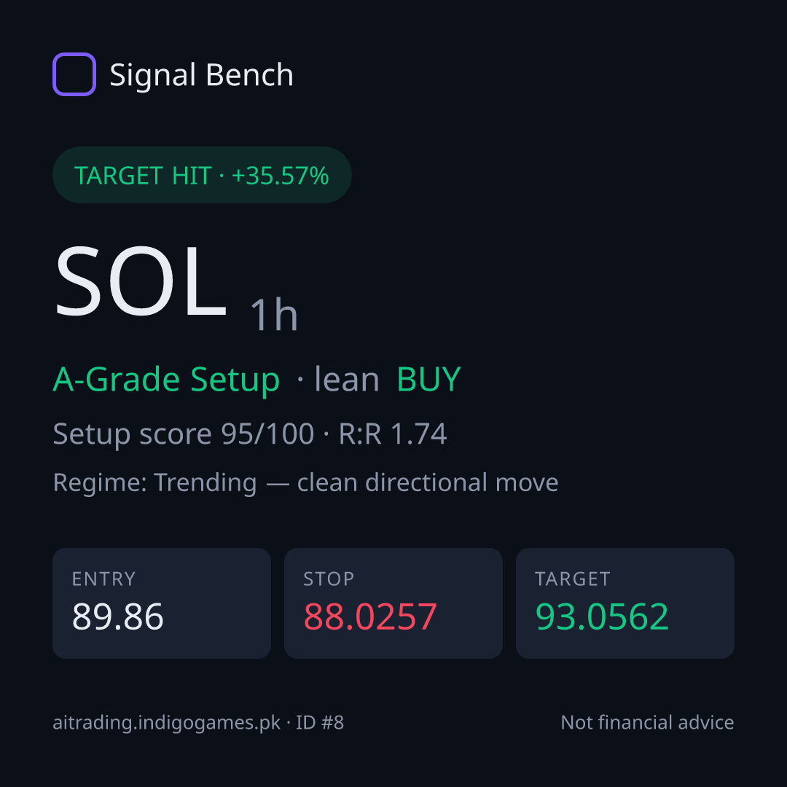Open the ENTRY price card
787x787 pixels.
point(162,603)
